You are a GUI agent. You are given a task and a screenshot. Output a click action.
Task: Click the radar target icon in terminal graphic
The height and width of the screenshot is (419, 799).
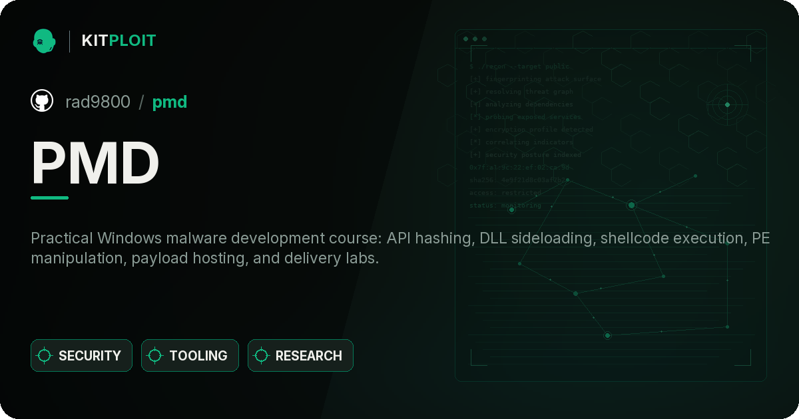click(x=727, y=104)
